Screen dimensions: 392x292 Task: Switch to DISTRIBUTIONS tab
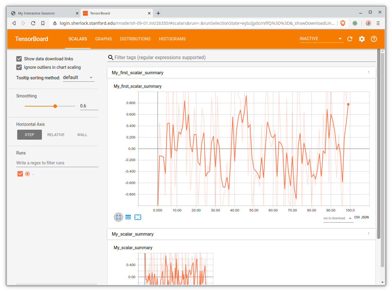coord(135,39)
